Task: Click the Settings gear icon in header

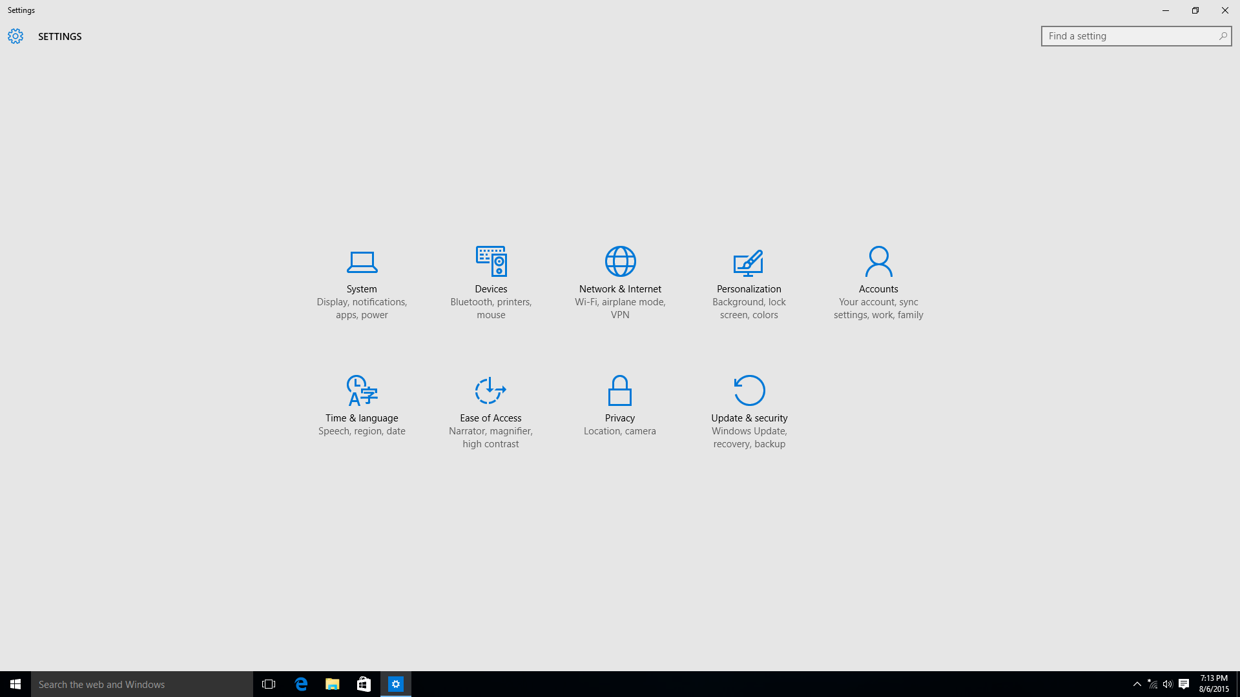Action: (x=15, y=36)
